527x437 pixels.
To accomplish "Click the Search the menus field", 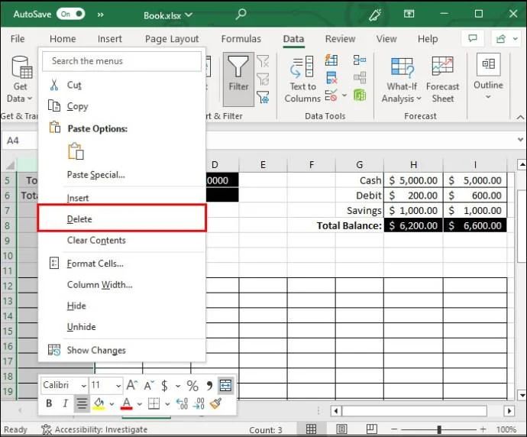I will click(x=122, y=61).
